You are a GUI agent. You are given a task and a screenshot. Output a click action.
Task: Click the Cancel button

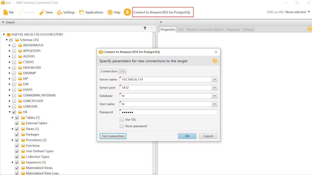point(208,136)
